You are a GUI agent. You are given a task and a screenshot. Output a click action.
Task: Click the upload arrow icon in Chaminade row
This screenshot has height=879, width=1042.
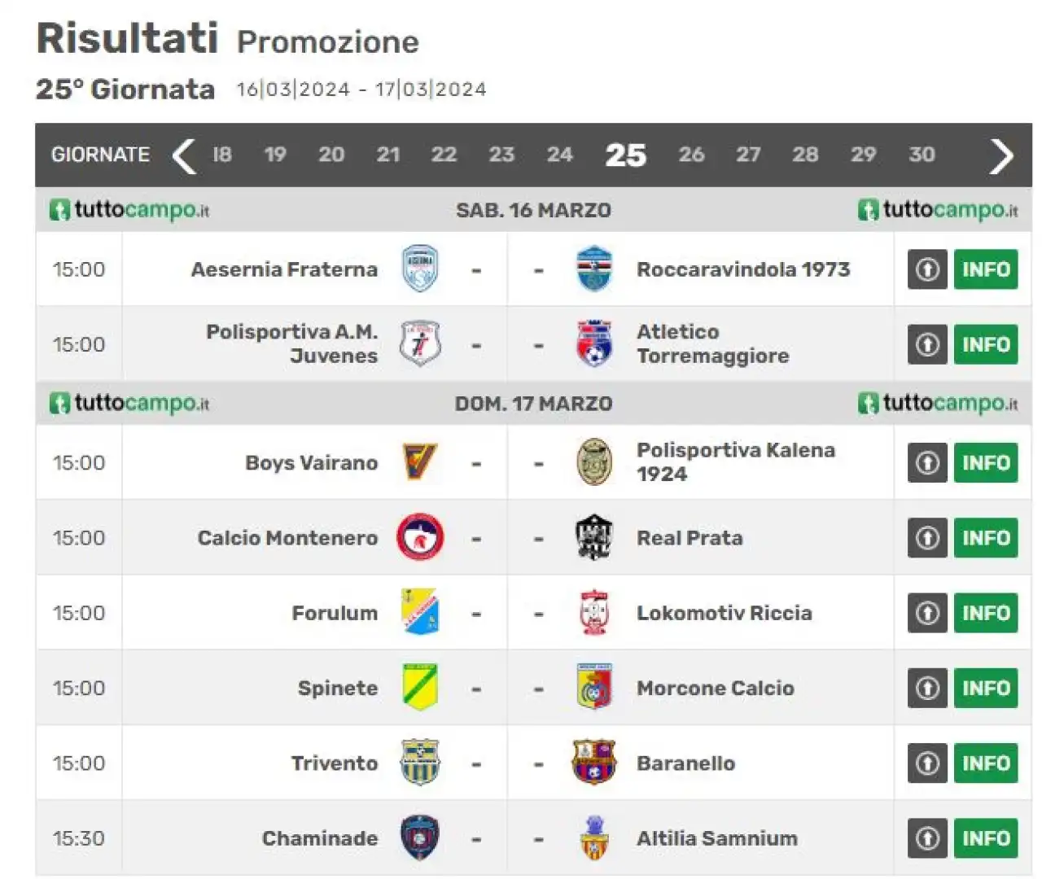pyautogui.click(x=927, y=837)
